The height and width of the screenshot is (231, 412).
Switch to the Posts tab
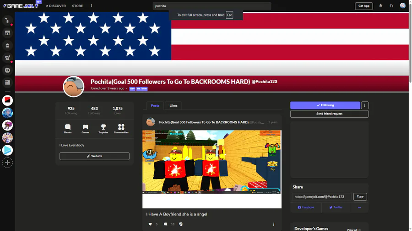coord(155,105)
